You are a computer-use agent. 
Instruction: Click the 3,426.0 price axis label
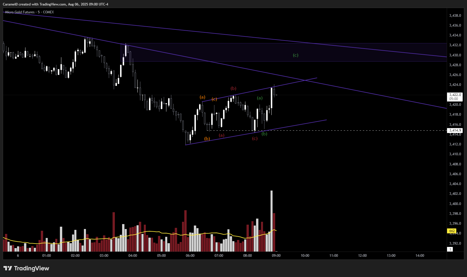(455, 75)
